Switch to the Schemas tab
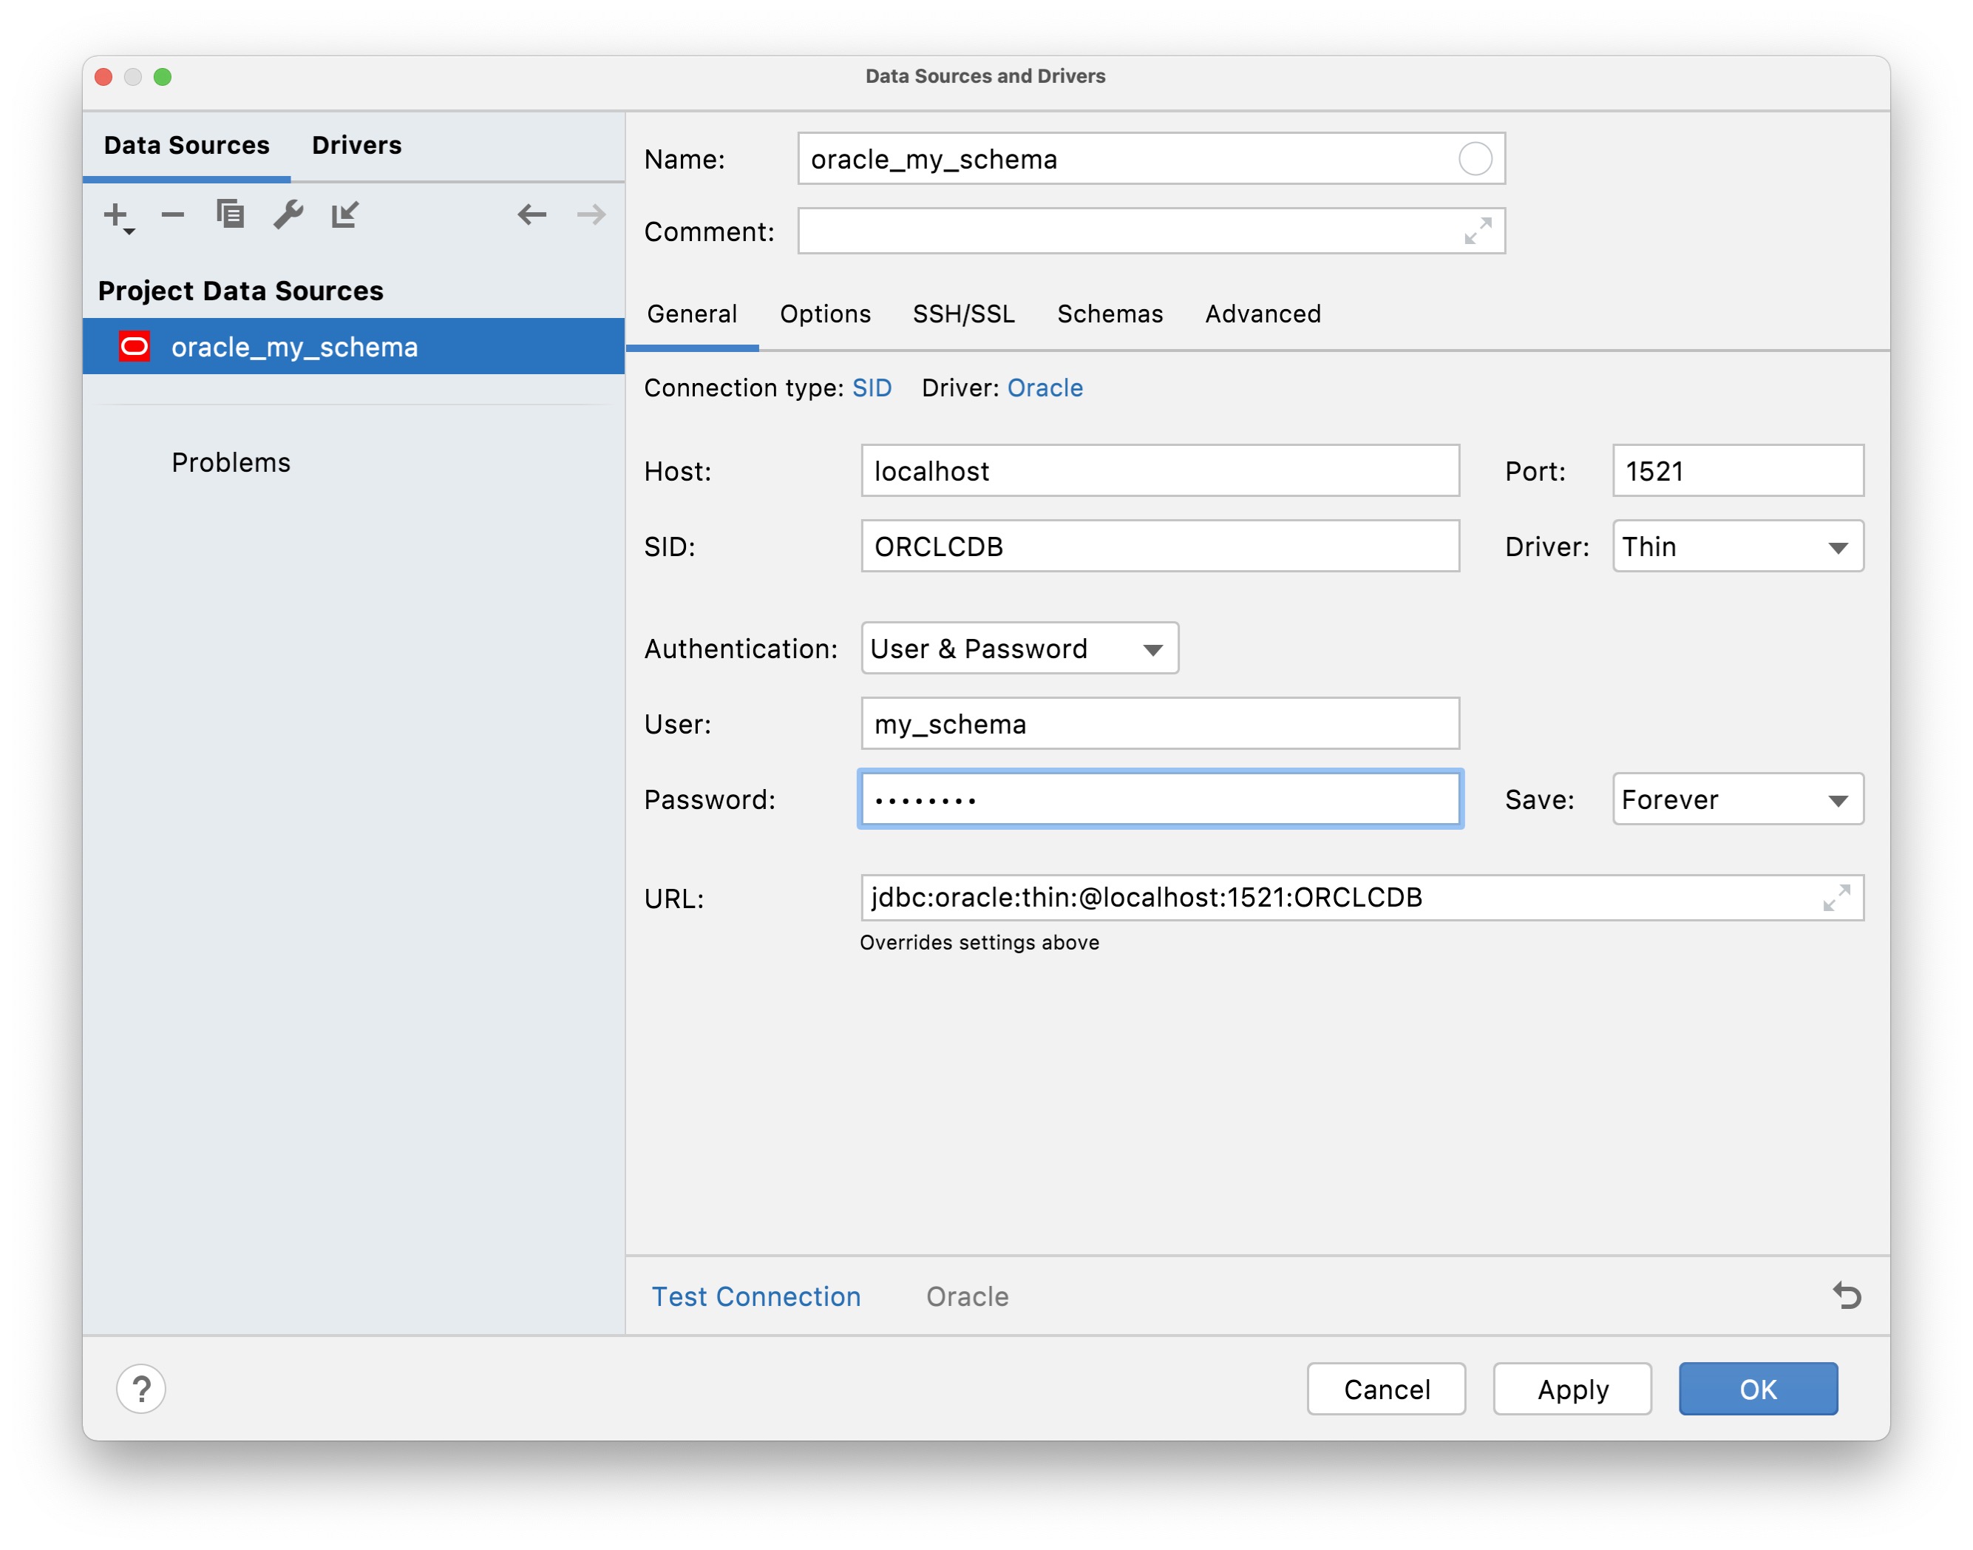 pyautogui.click(x=1110, y=314)
